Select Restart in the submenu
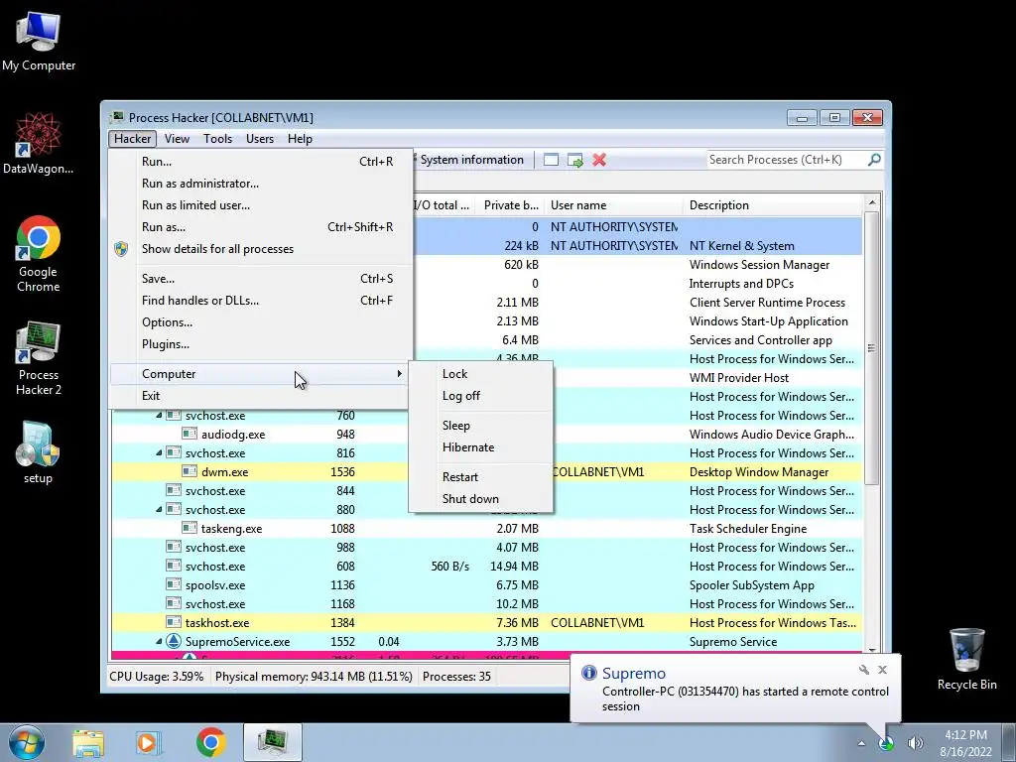1016x762 pixels. (480, 477)
